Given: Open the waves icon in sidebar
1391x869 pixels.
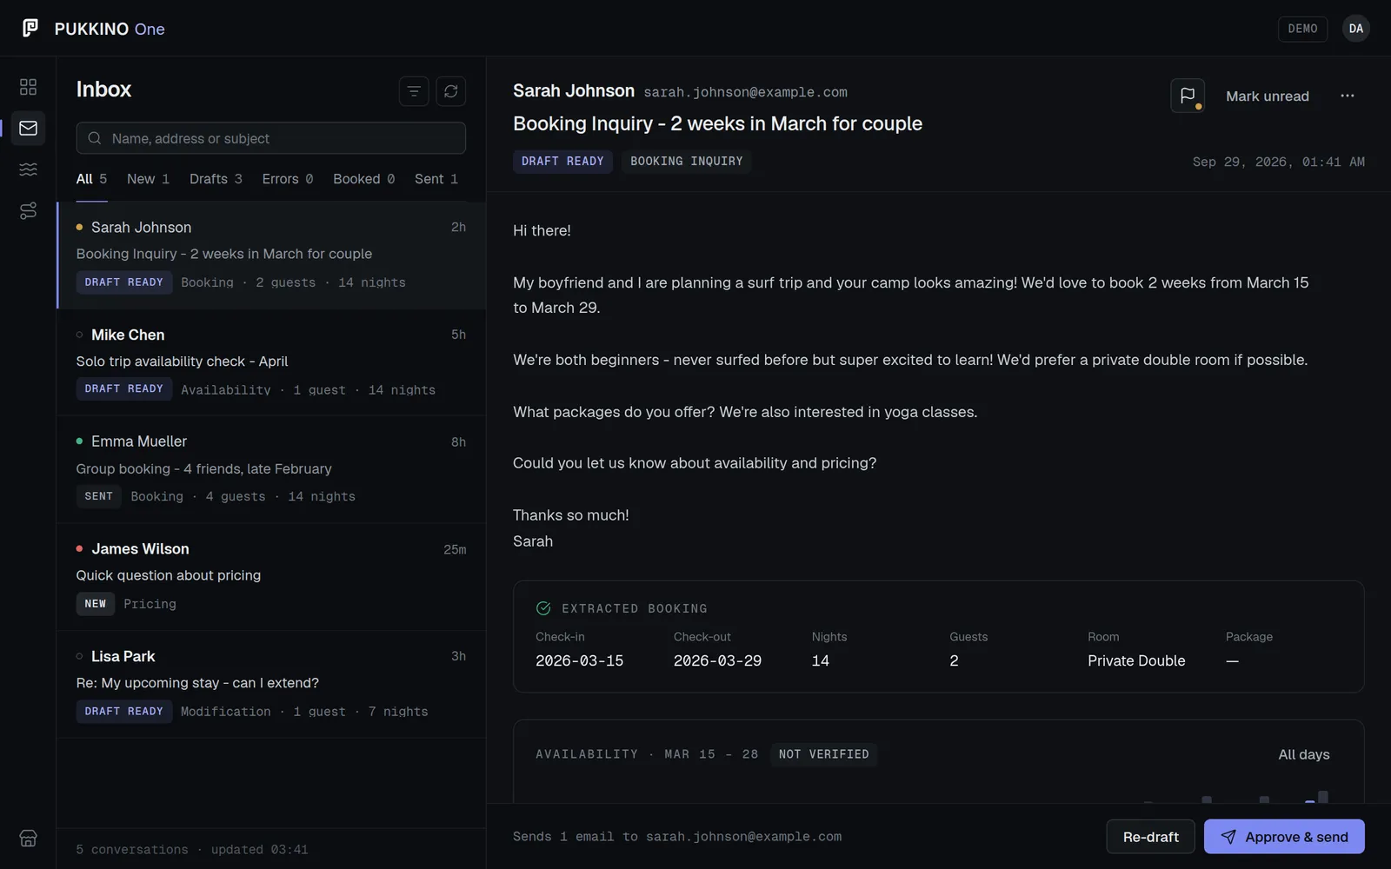Looking at the screenshot, I should 28,169.
